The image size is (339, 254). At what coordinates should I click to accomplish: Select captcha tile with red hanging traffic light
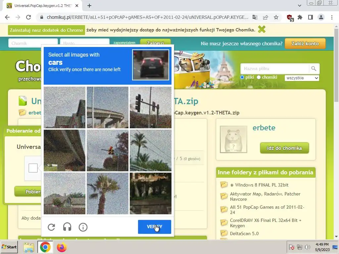pyautogui.click(x=108, y=150)
